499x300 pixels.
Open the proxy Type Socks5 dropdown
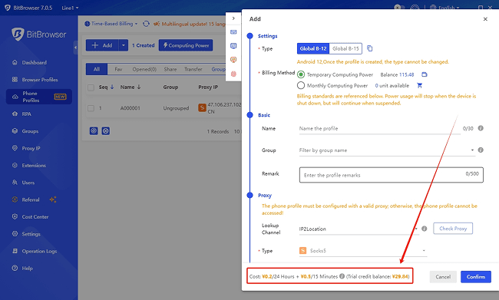tap(363, 251)
